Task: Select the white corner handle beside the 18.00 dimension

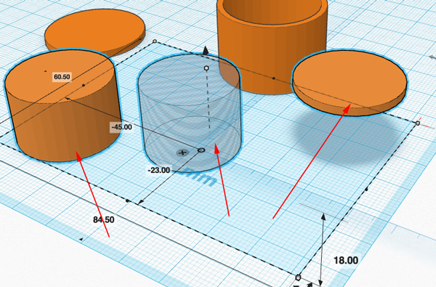Action: point(299,278)
